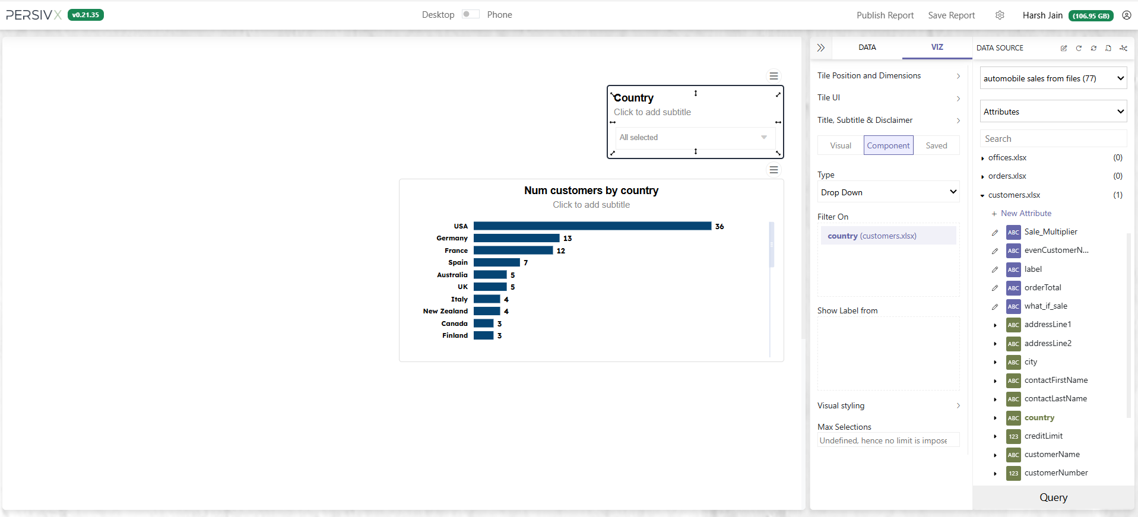Click the attributes list scrollbar

click(1129, 325)
